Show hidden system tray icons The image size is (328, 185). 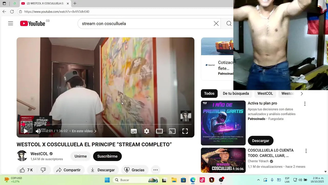click(x=258, y=180)
